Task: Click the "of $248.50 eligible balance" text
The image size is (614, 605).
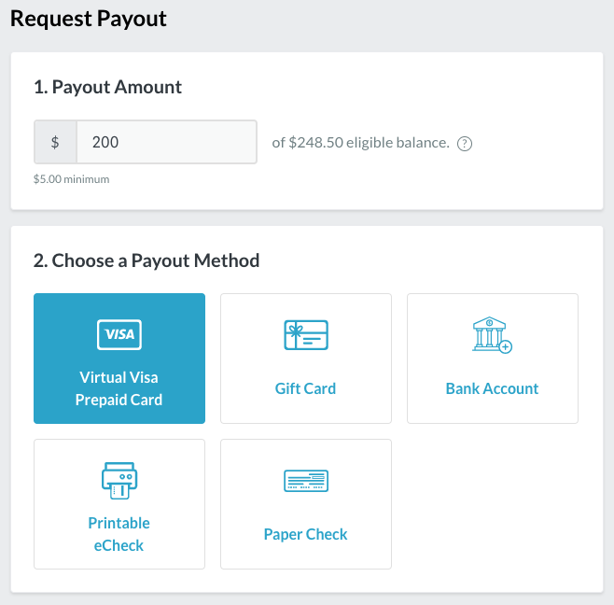Action: coord(360,143)
